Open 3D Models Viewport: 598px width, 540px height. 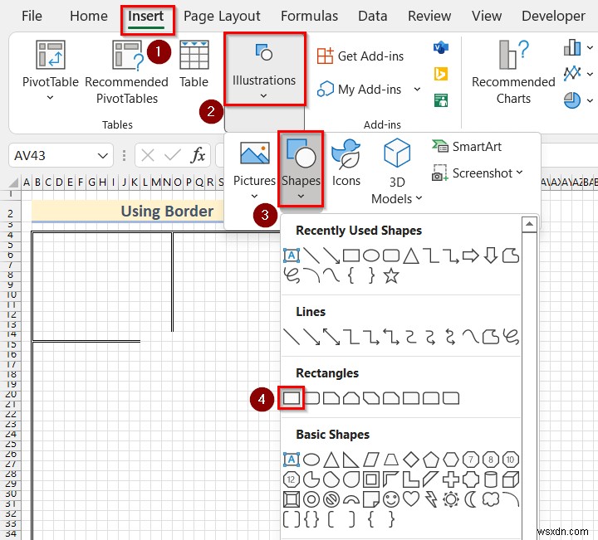coord(397,172)
